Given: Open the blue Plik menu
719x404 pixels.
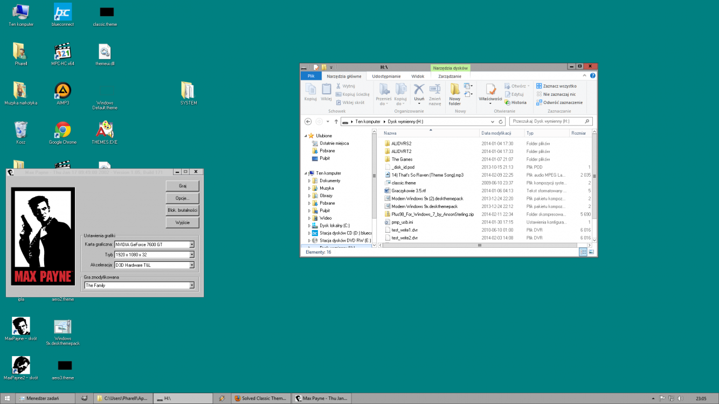Looking at the screenshot, I should click(311, 76).
